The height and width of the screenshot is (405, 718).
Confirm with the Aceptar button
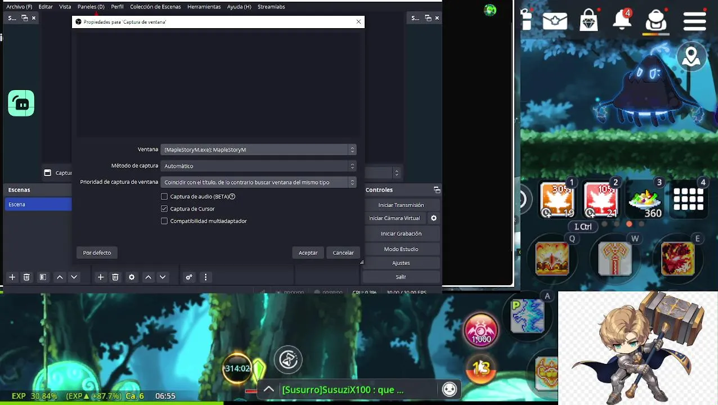[308, 253]
